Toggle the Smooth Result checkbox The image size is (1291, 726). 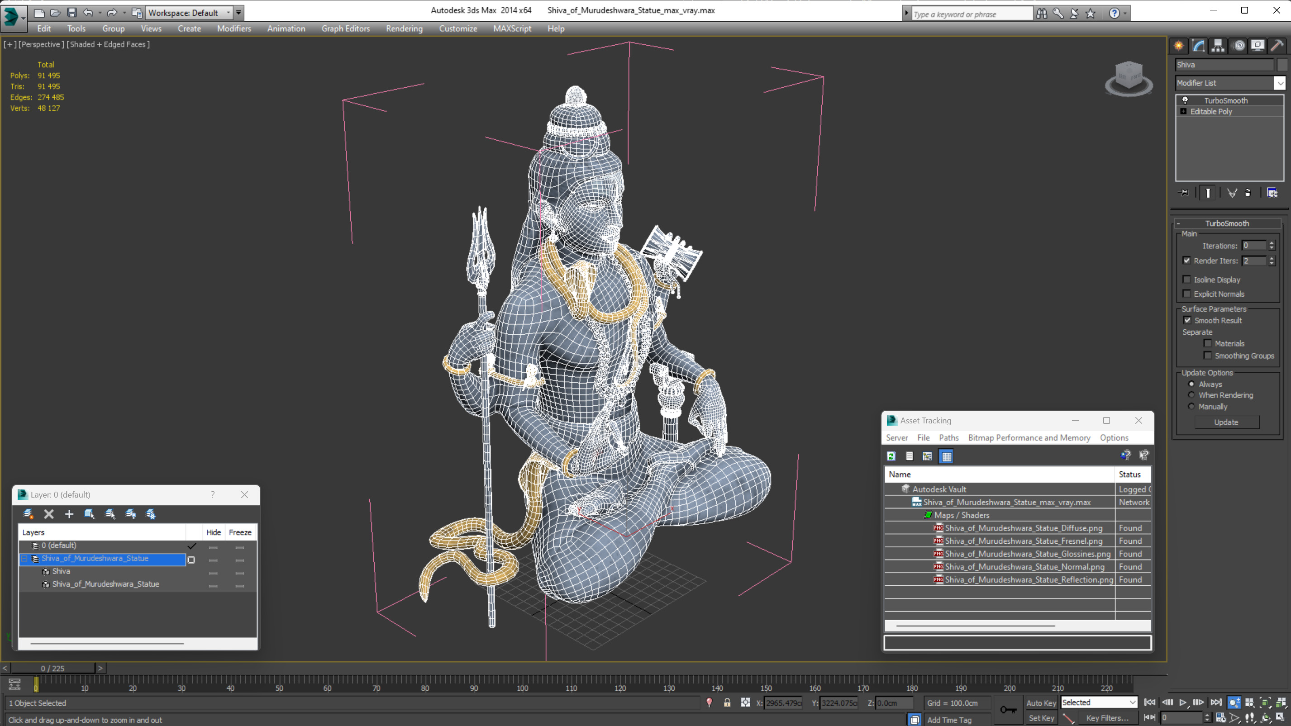pyautogui.click(x=1187, y=320)
